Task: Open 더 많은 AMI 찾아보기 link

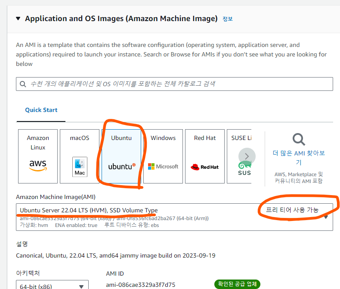Action: pos(299,158)
